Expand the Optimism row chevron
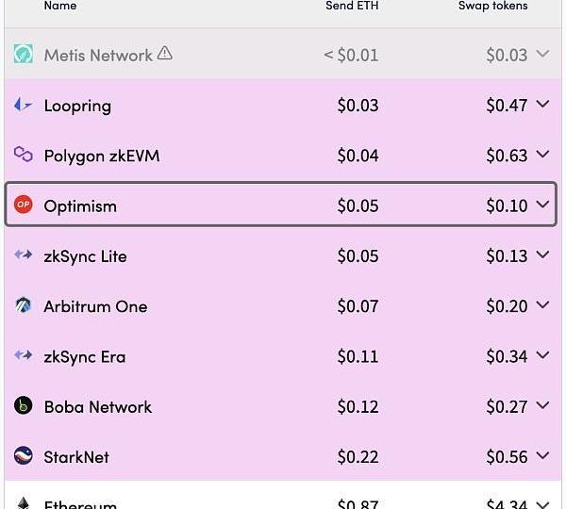The height and width of the screenshot is (509, 566). click(542, 205)
